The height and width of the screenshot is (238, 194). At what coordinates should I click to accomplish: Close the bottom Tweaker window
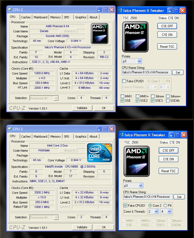pyautogui.click(x=184, y=135)
